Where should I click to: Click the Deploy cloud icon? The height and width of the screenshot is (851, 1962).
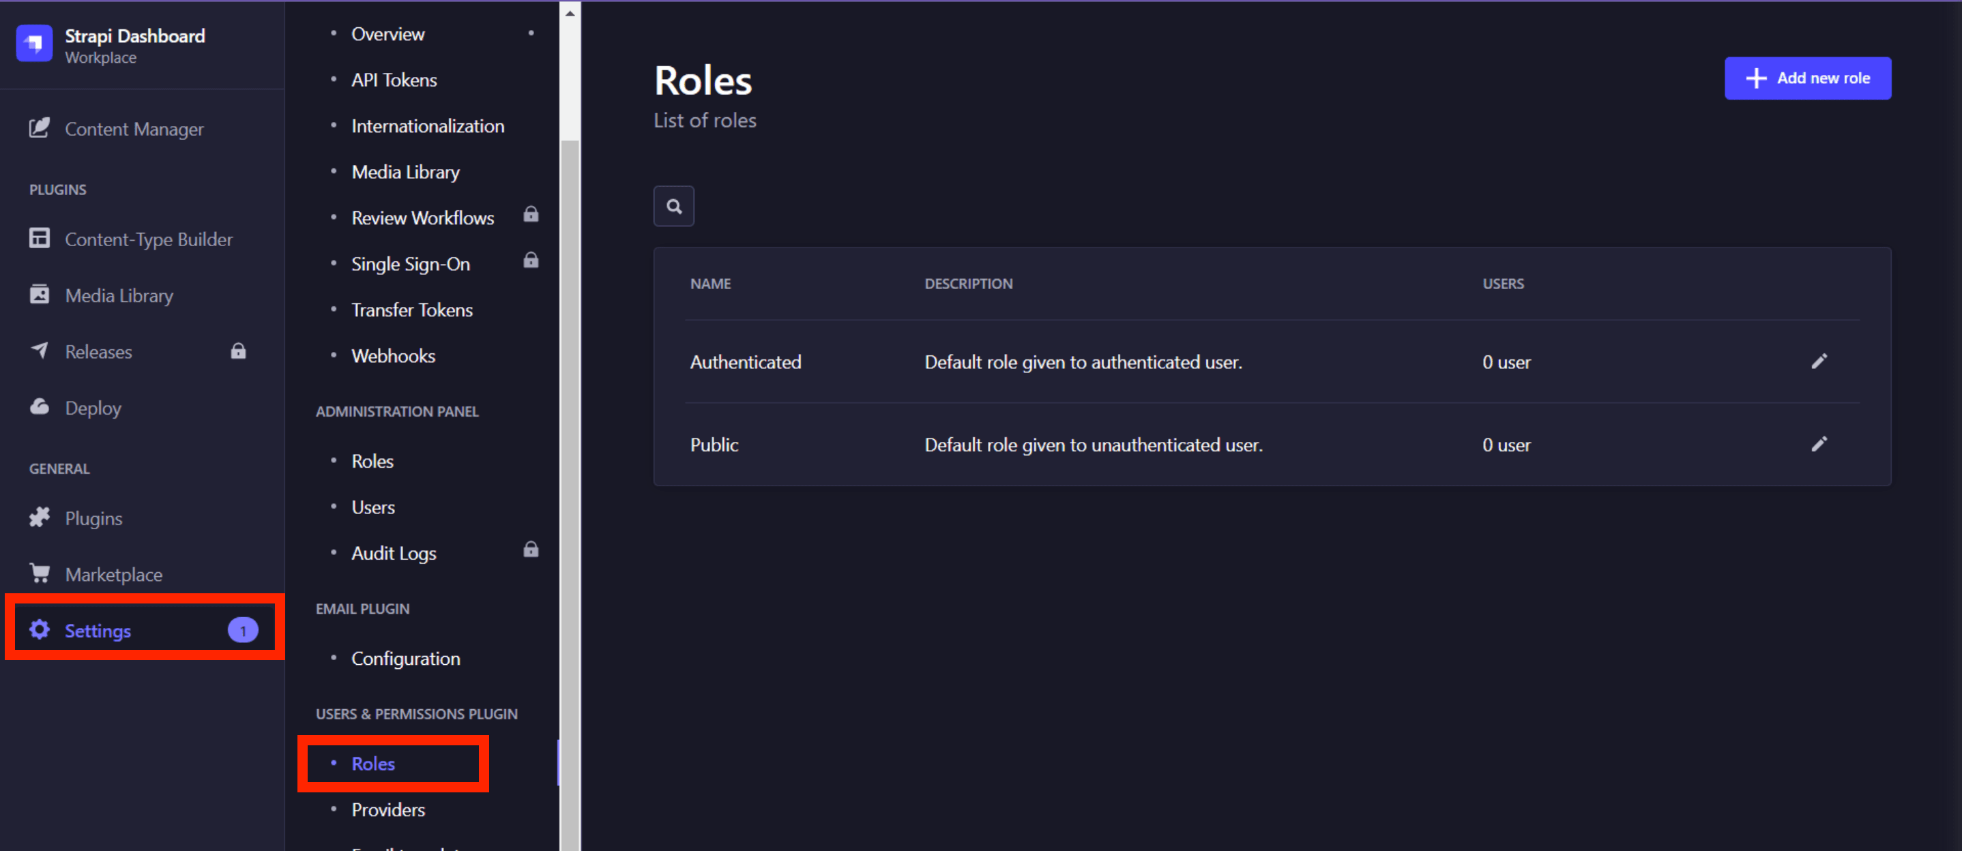(x=40, y=406)
